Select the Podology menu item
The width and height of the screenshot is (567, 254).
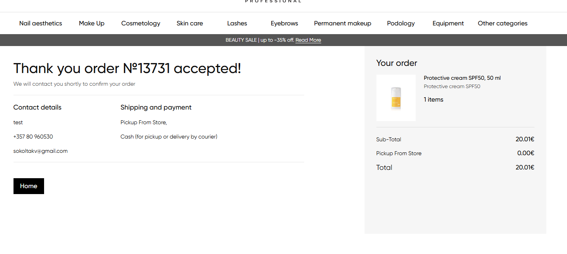click(x=401, y=23)
